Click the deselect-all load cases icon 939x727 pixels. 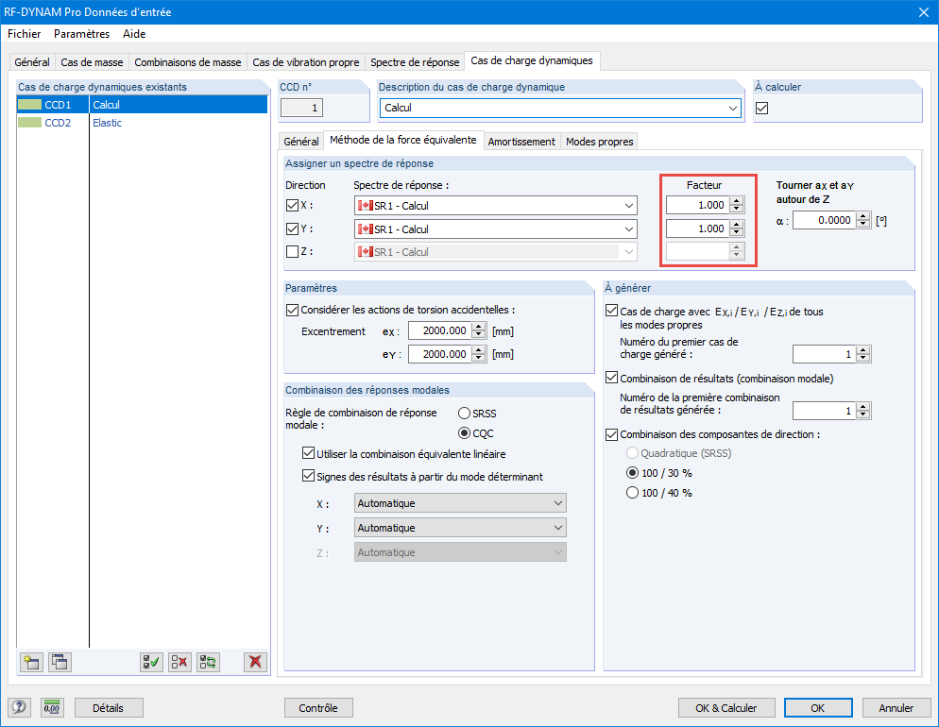click(179, 662)
